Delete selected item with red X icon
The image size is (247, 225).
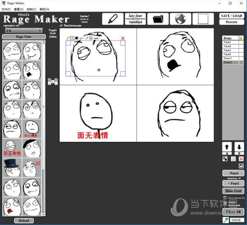click(x=241, y=159)
